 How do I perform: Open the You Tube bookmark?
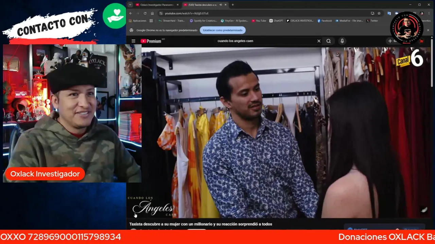click(x=259, y=21)
